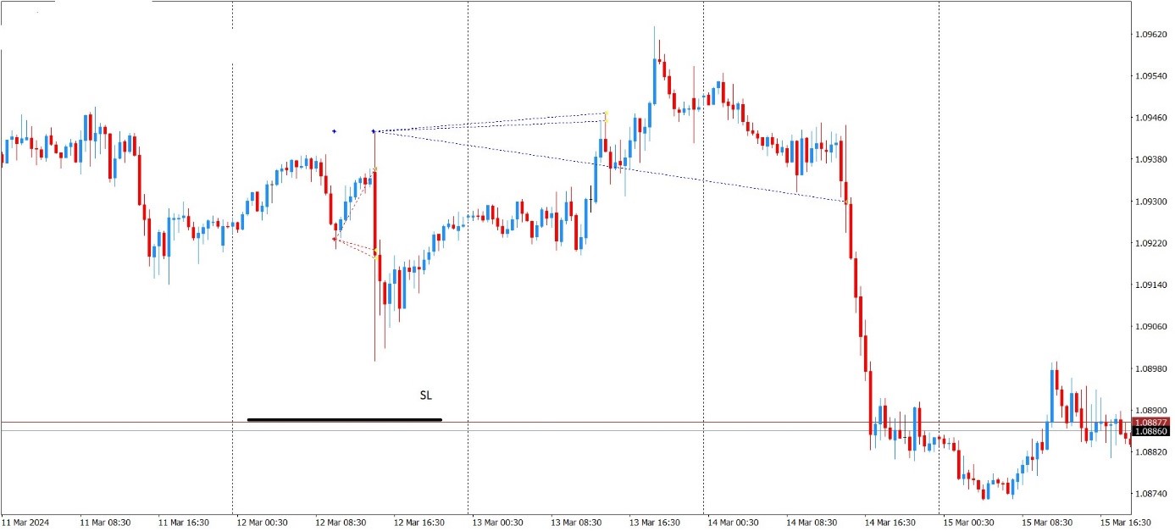Click the 12 Mar 16:30 time label
Screen dimensions: 1175x531
click(x=420, y=523)
